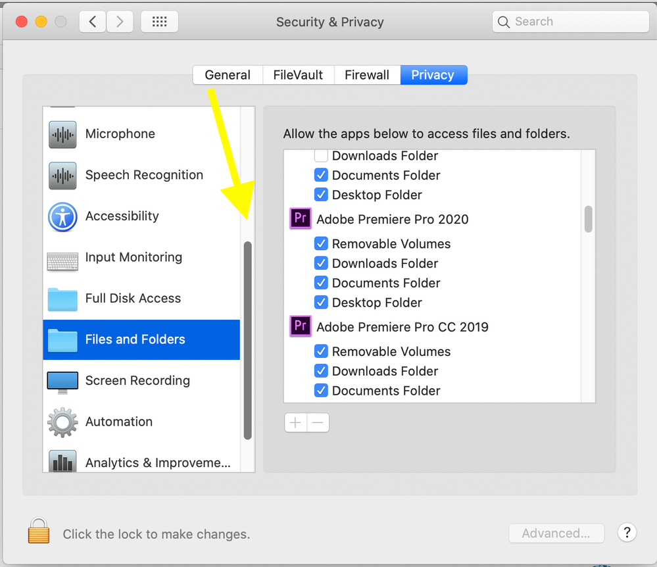The height and width of the screenshot is (567, 657).
Task: Switch to the FileVault tab
Action: tap(298, 75)
